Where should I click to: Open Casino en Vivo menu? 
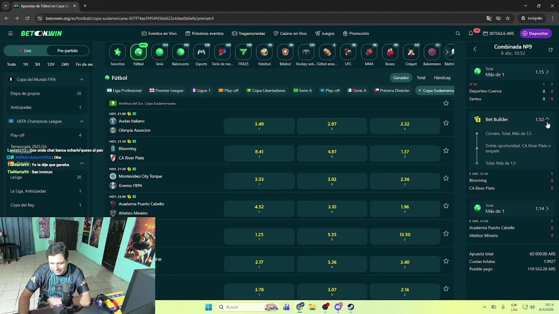(x=290, y=34)
